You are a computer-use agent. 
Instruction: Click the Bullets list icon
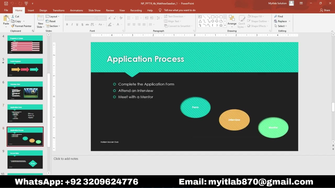coord(129,18)
